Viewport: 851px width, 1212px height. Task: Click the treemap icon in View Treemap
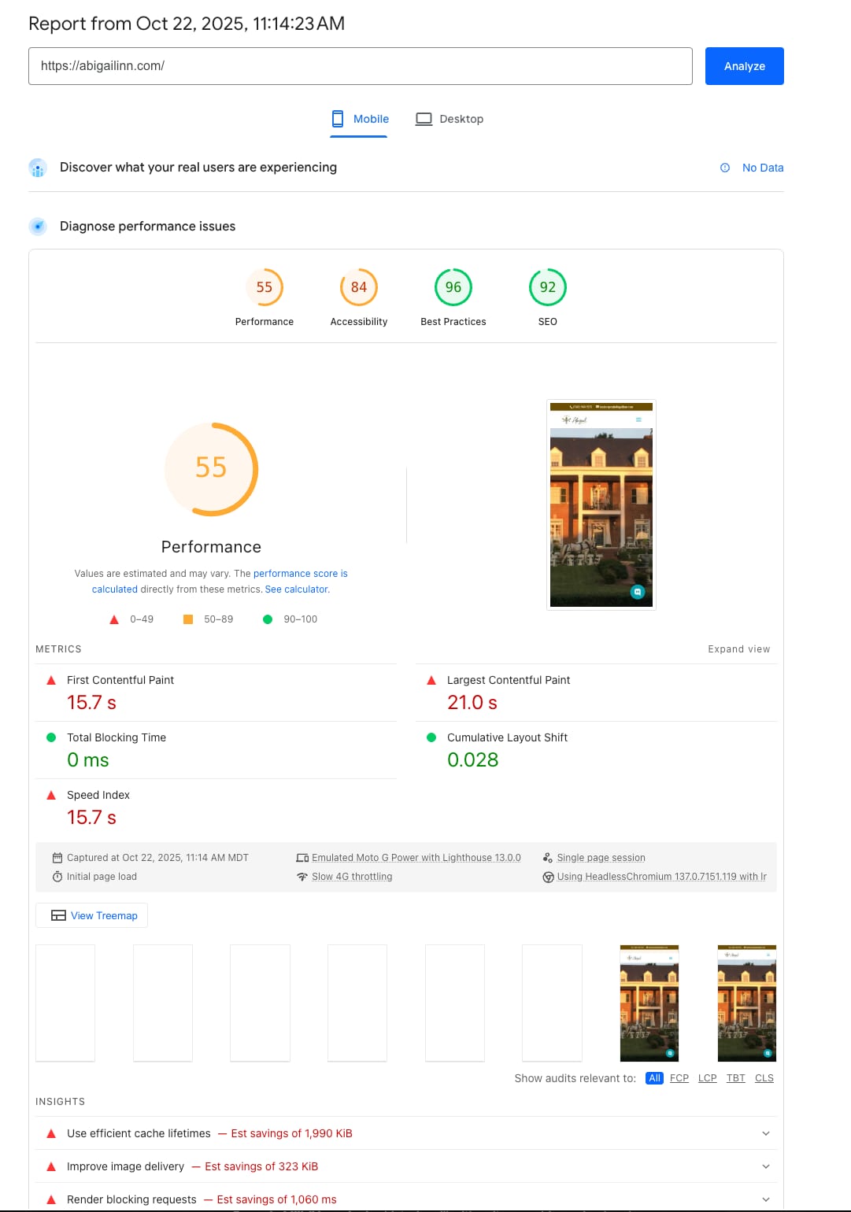[x=58, y=915]
